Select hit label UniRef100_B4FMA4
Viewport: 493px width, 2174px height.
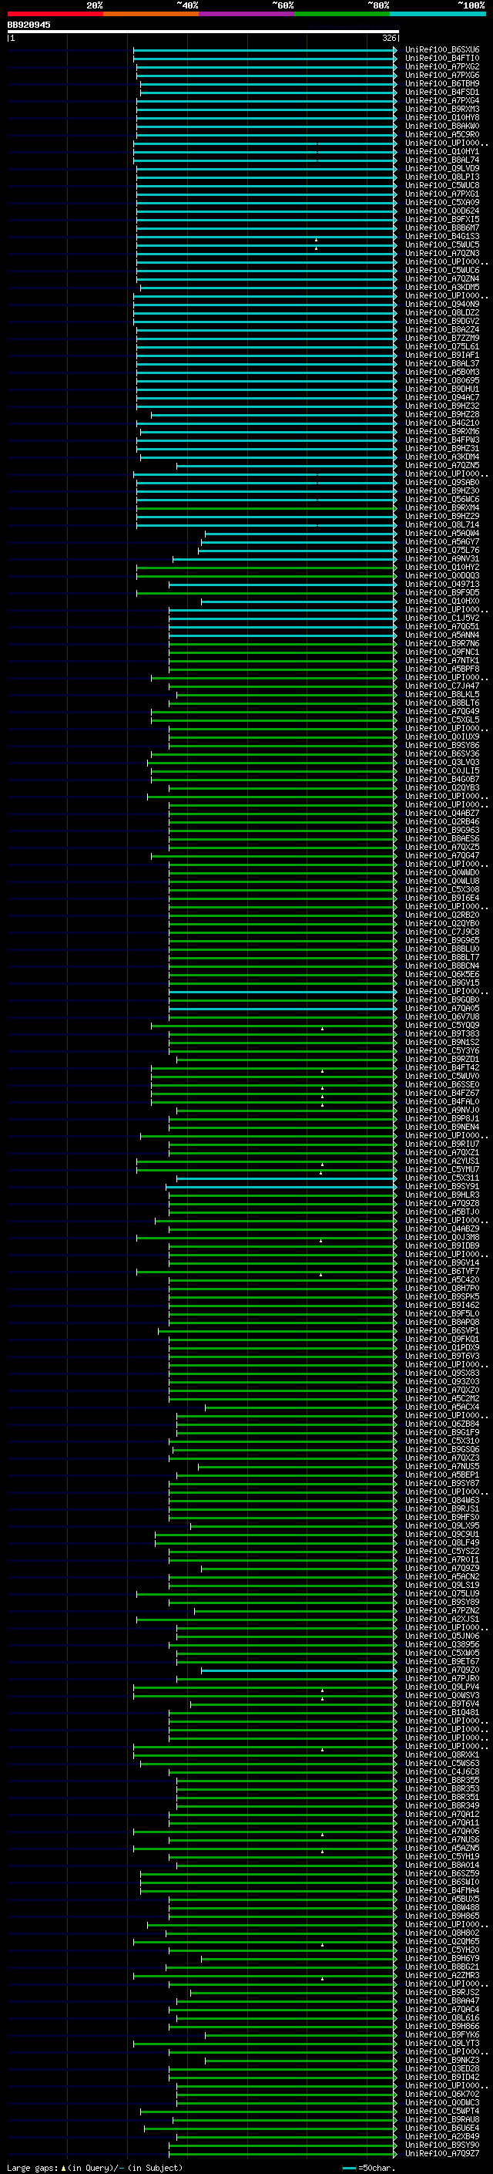pos(442,1890)
